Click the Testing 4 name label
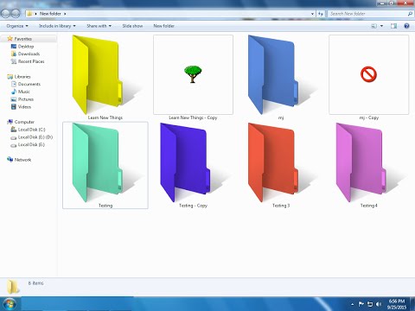The image size is (415, 311). [x=368, y=206]
